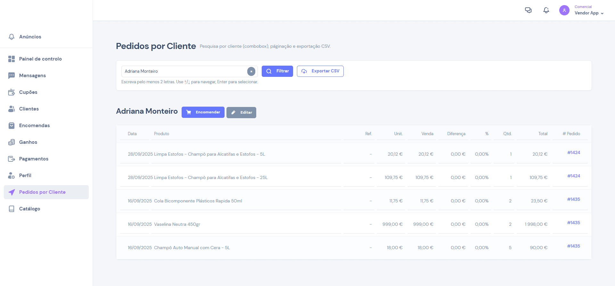The width and height of the screenshot is (615, 286).
Task: Click the Editar button for Adriana Monteiro
Action: coord(241,112)
